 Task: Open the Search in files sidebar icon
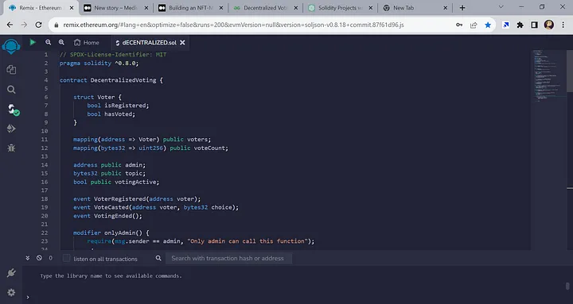(11, 90)
